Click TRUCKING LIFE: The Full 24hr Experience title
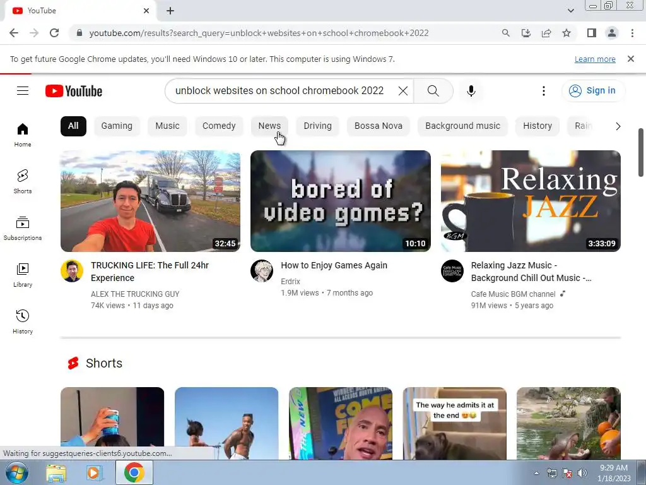The image size is (646, 485). pyautogui.click(x=150, y=272)
